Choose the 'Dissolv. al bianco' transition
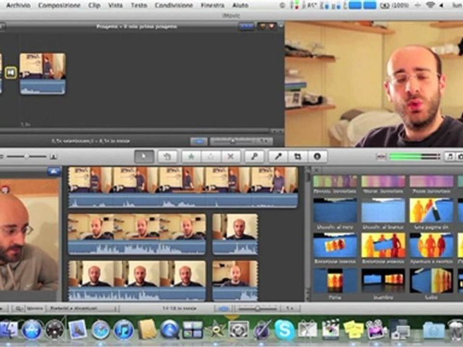 383,210
